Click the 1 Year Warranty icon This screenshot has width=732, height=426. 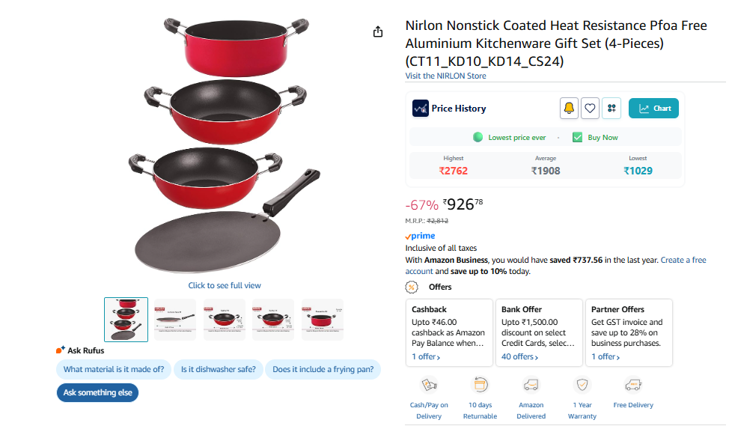[582, 385]
